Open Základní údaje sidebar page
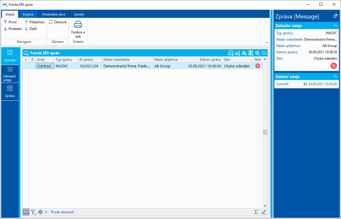The width and height of the screenshot is (341, 219). click(10, 74)
